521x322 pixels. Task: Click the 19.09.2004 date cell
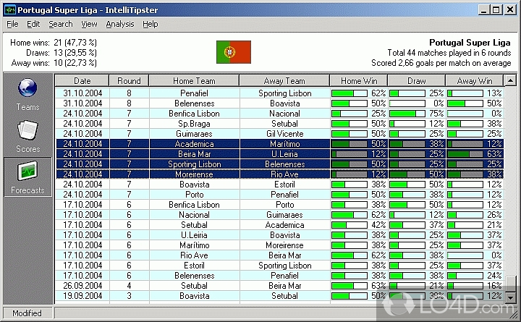(82, 296)
